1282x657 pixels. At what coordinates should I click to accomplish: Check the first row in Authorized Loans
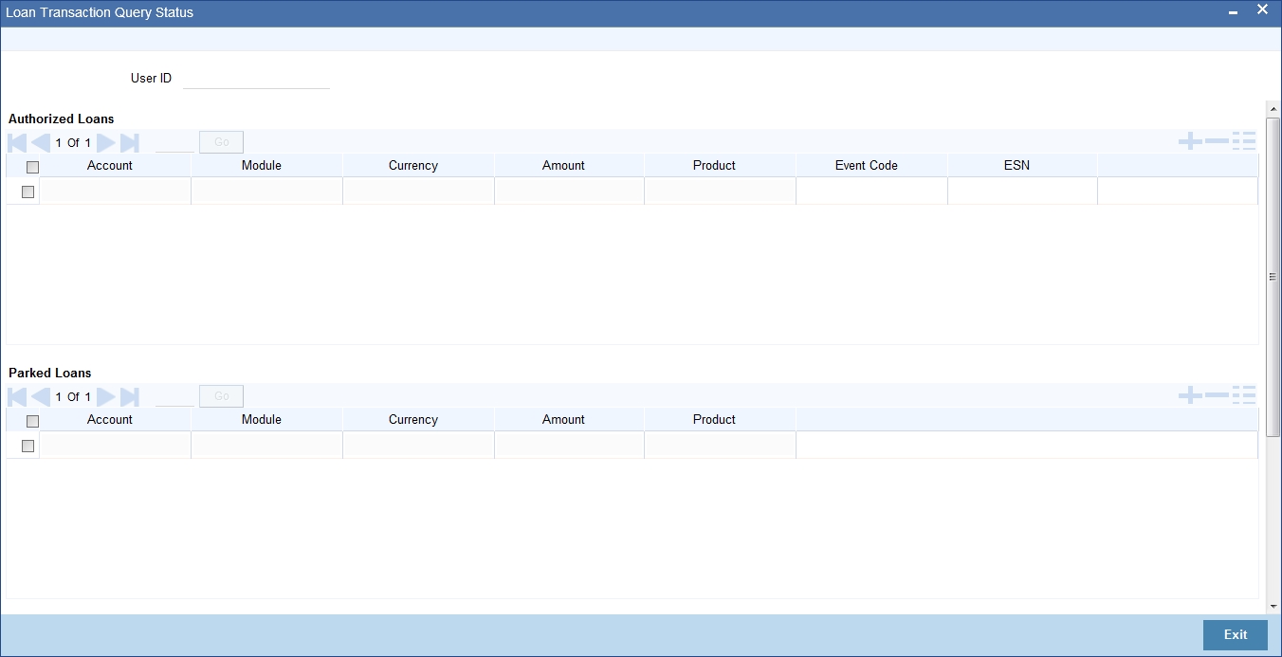(x=27, y=192)
